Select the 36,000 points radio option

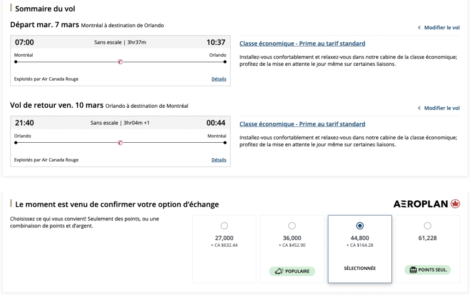coord(292,226)
